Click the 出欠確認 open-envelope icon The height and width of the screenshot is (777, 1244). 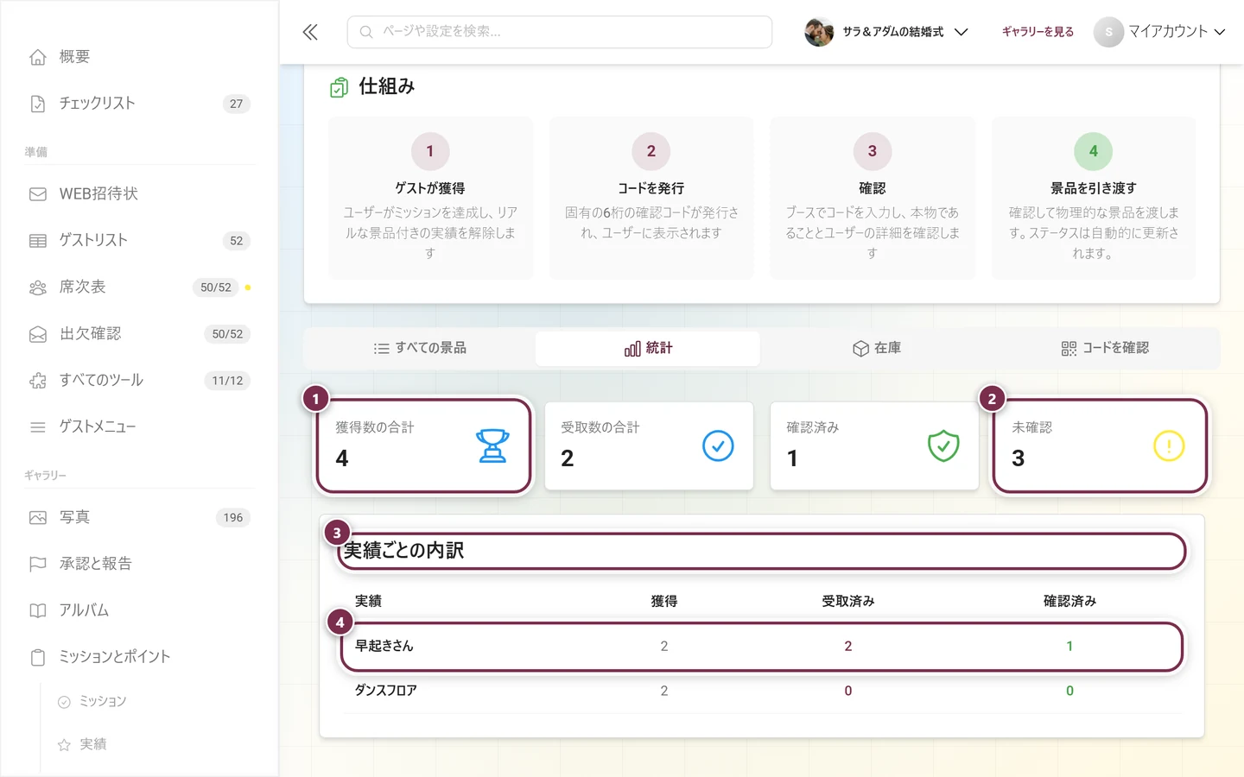pyautogui.click(x=38, y=334)
